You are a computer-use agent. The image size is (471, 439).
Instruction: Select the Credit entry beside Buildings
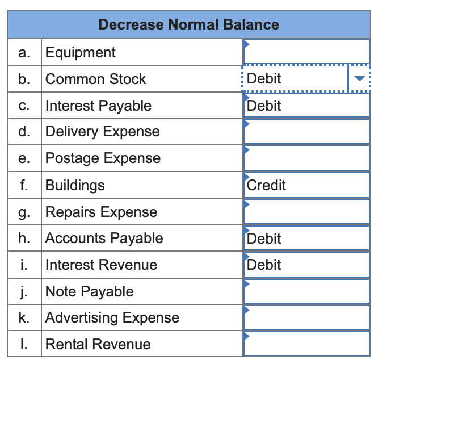306,185
